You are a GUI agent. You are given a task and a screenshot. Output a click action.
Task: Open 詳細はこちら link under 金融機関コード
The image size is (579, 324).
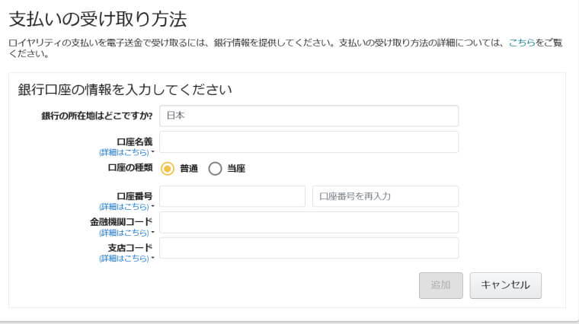pos(124,233)
